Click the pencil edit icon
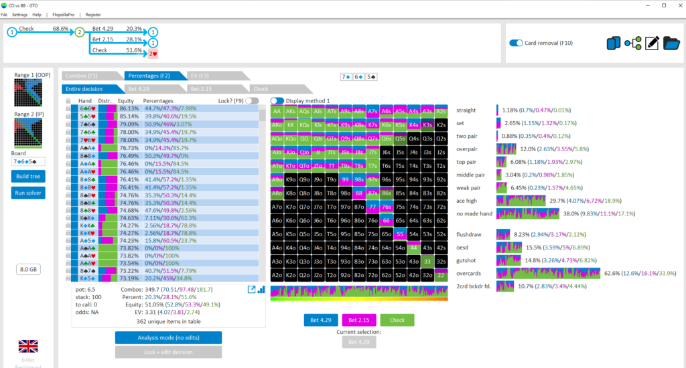 [652, 43]
